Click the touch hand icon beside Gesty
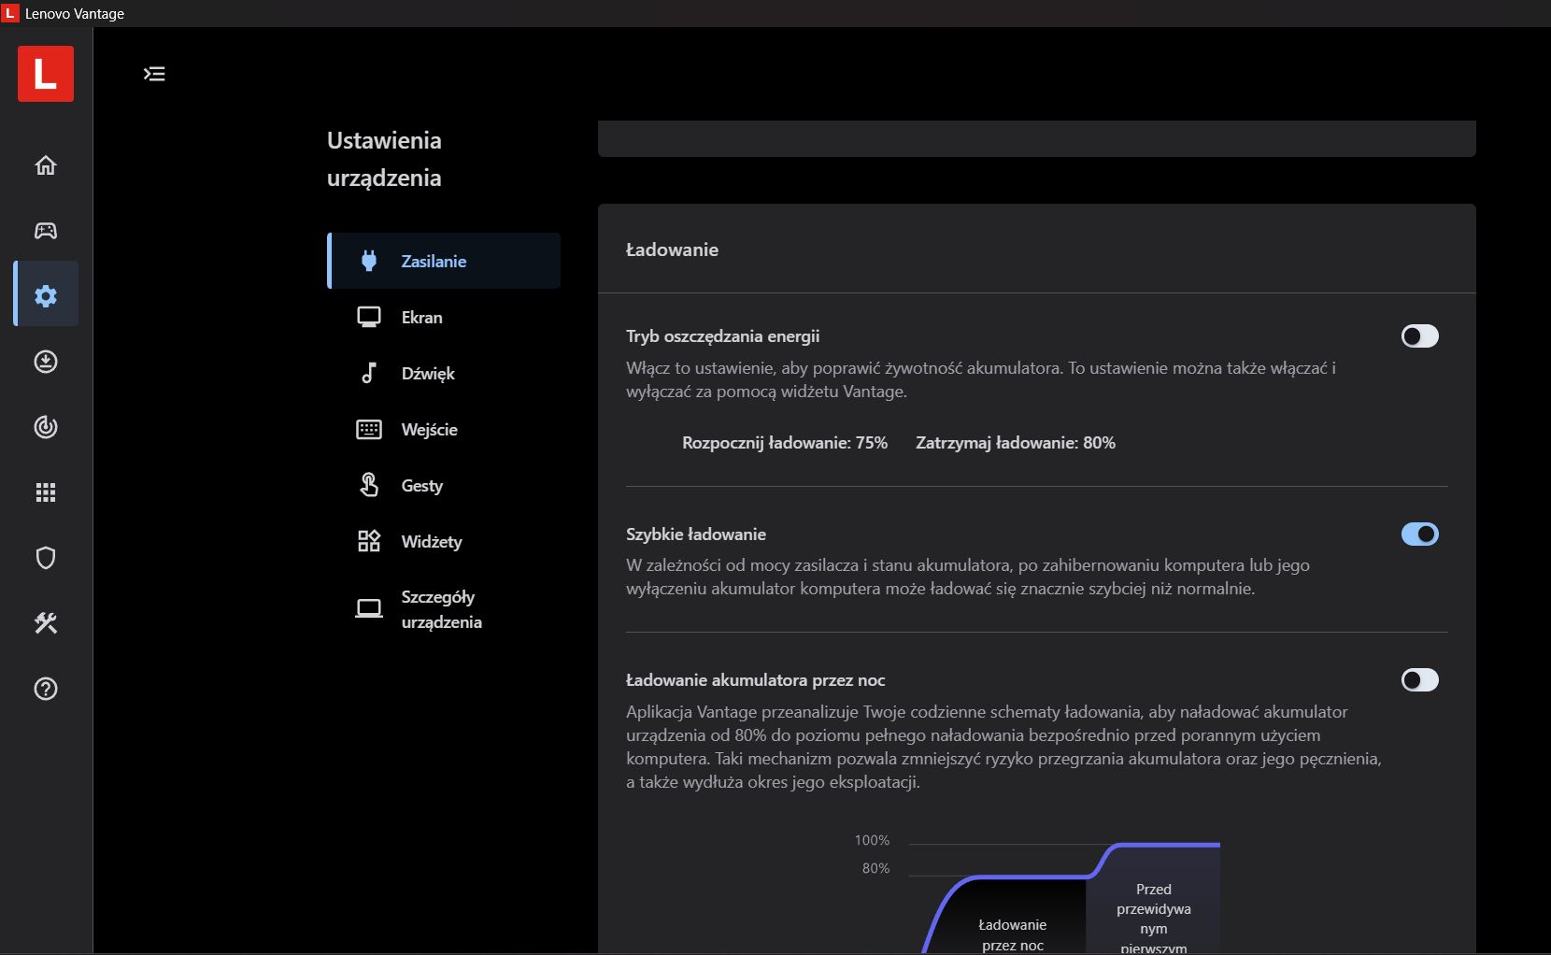Viewport: 1551px width, 955px height. tap(369, 485)
